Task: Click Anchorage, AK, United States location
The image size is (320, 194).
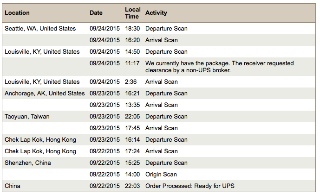Action: pyautogui.click(x=45, y=94)
